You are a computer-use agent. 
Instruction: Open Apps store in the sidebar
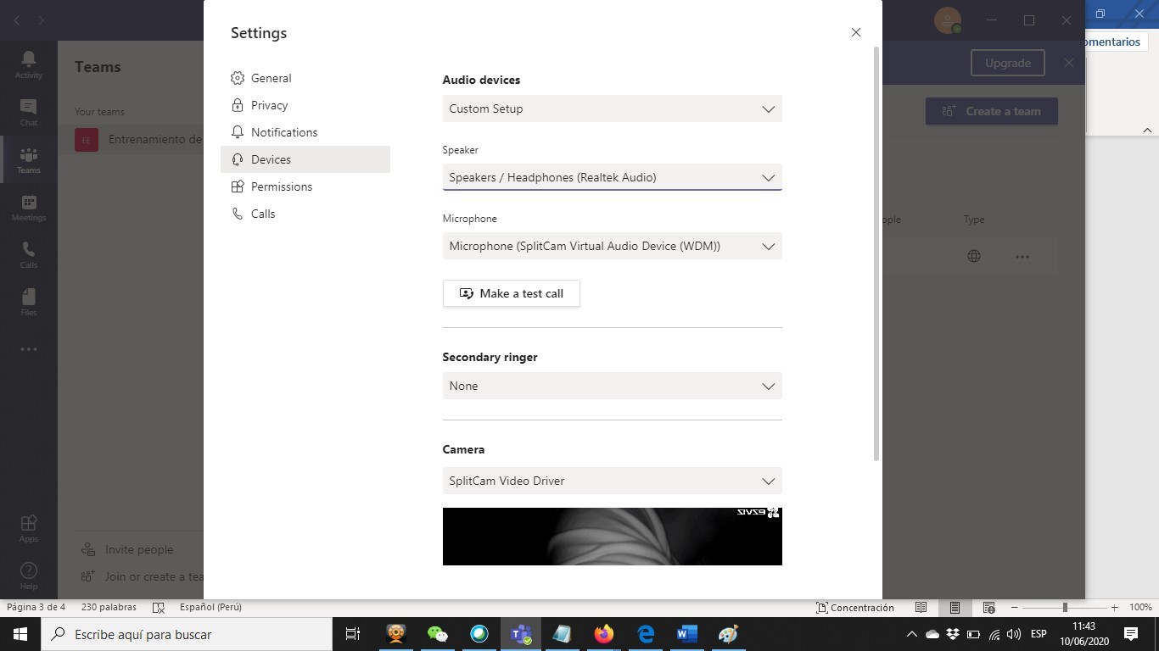coord(28,527)
